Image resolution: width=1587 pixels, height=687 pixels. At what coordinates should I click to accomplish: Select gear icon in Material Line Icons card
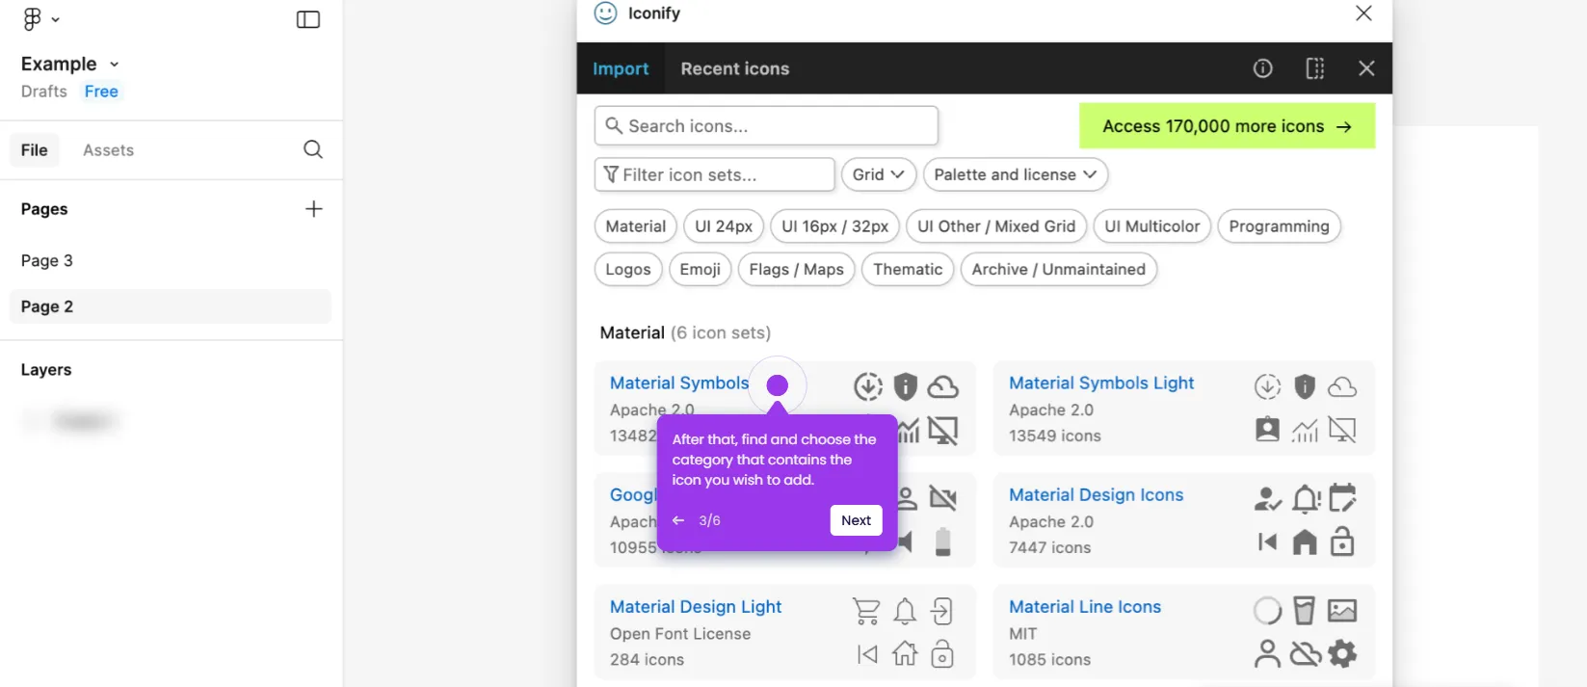tap(1342, 654)
